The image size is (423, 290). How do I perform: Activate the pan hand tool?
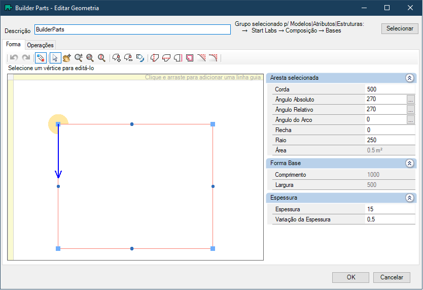(x=66, y=58)
